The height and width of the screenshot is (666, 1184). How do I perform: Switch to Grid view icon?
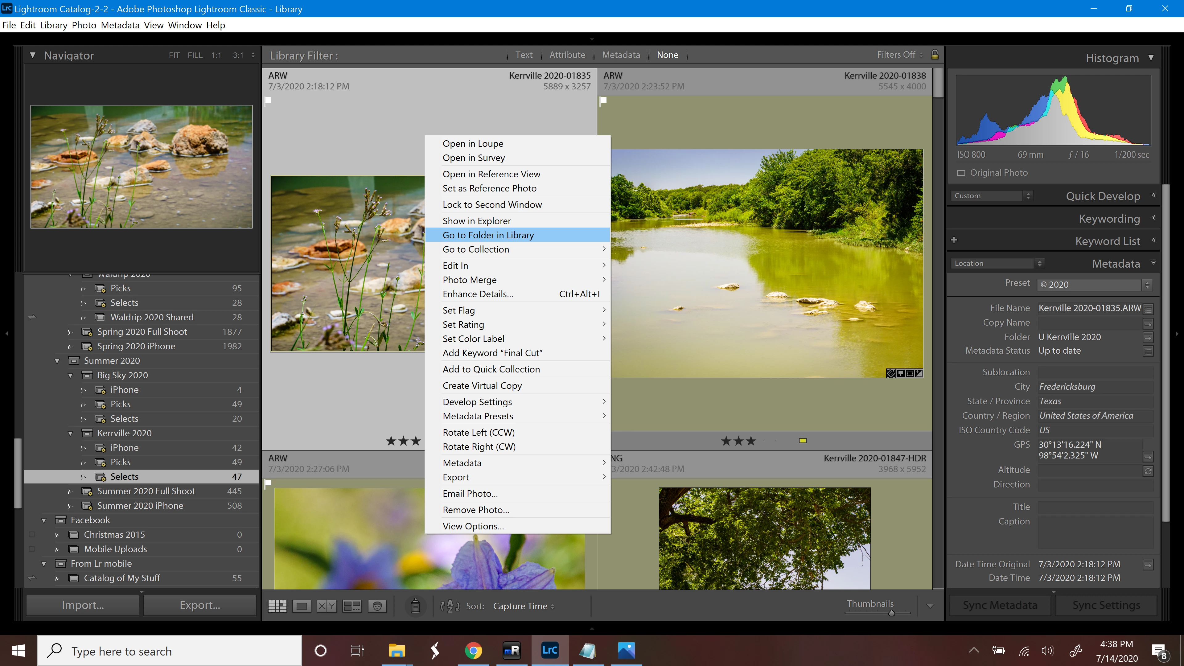tap(277, 606)
